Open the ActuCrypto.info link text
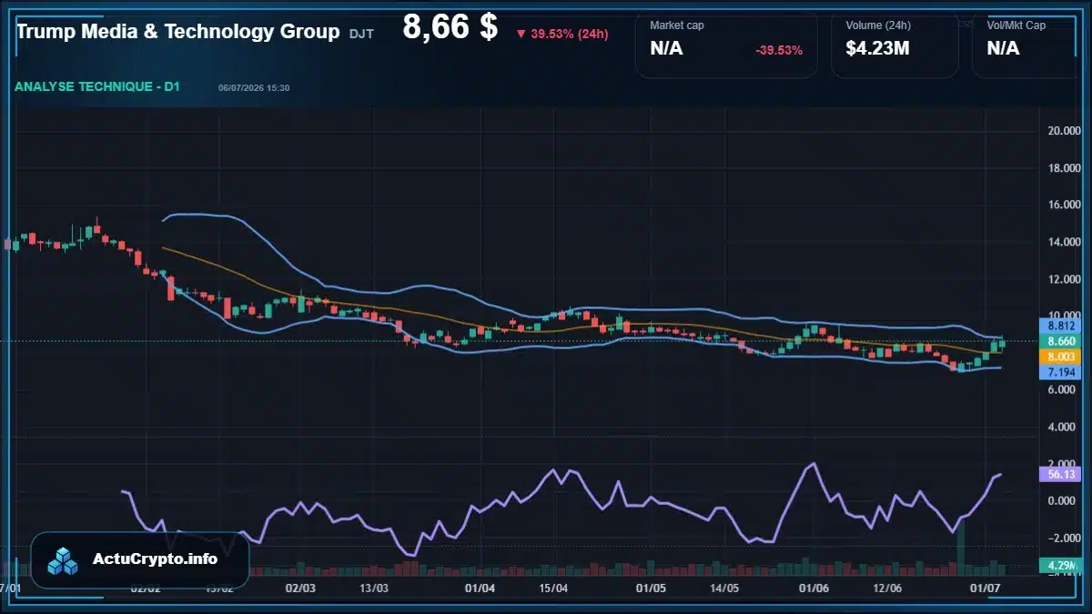This screenshot has width=1092, height=614. [x=156, y=559]
